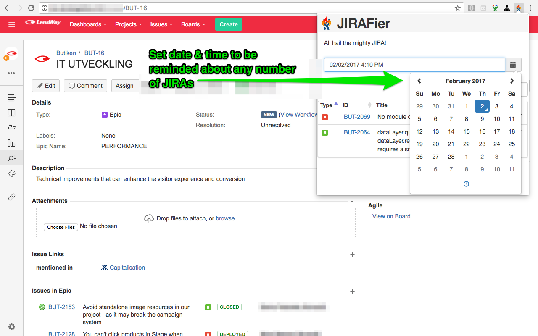Open BUT-2069 in the JIRAFier table

click(357, 117)
